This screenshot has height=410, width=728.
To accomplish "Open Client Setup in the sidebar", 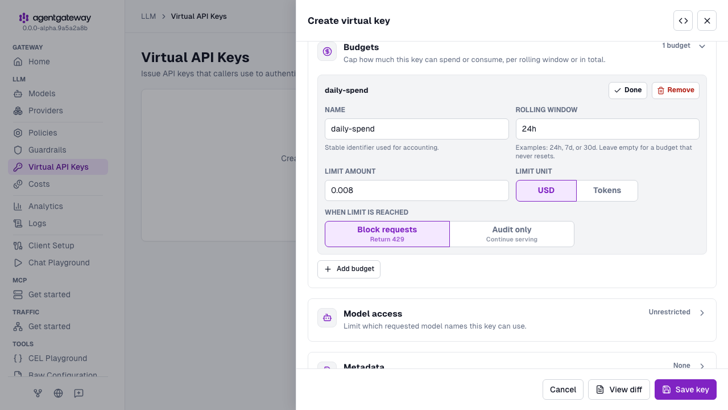I will [57, 245].
